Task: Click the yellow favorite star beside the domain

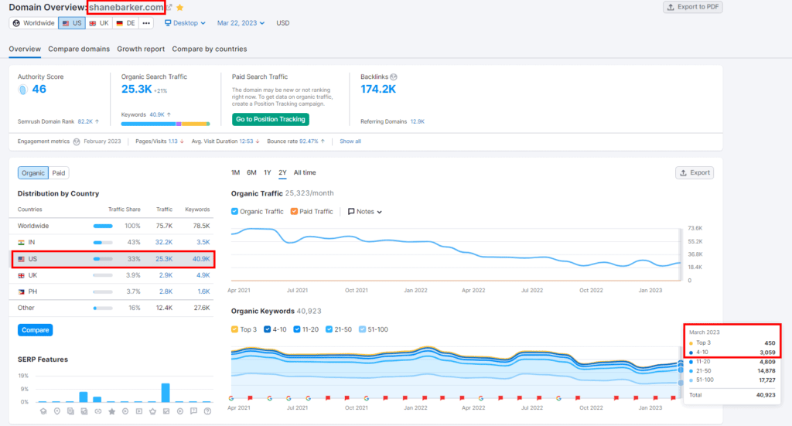Action: [179, 8]
